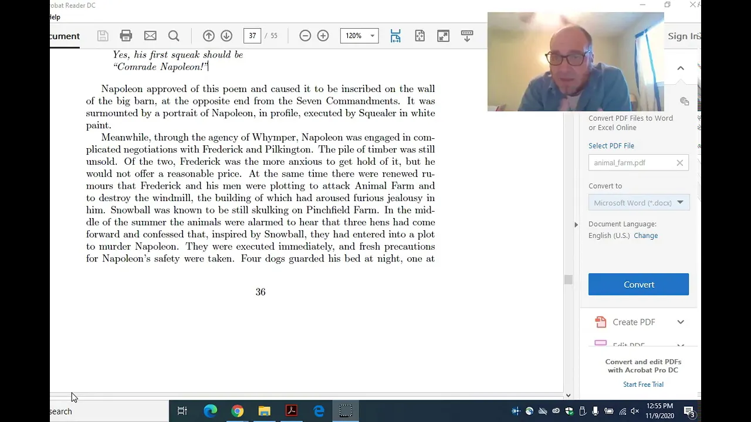
Task: Zoom in with the plus icon
Action: [x=323, y=36]
